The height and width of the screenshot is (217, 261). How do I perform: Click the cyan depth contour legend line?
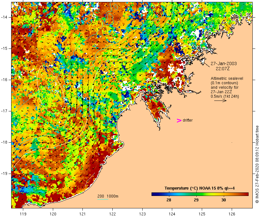click(103, 199)
